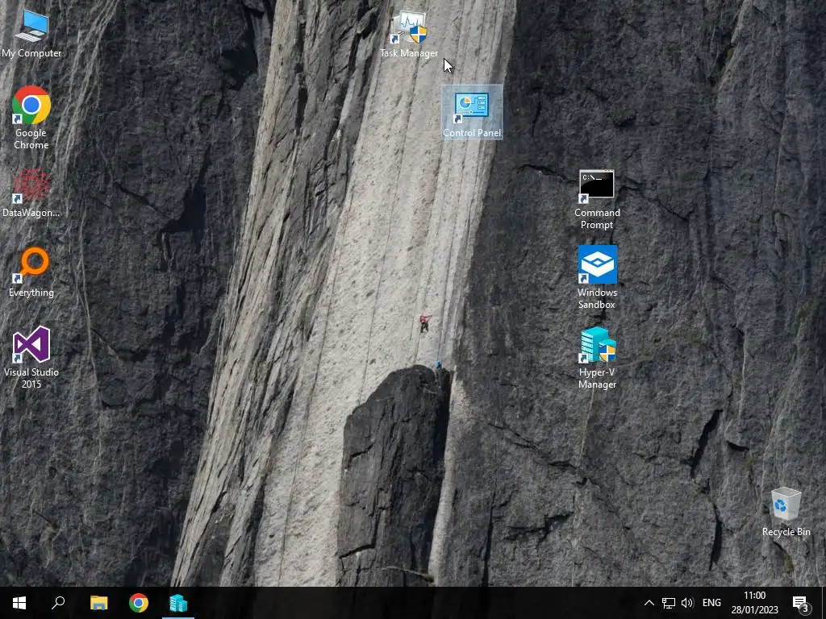Select the Google Chrome desktop shortcut
Image resolution: width=826 pixels, height=619 pixels.
pyautogui.click(x=31, y=118)
